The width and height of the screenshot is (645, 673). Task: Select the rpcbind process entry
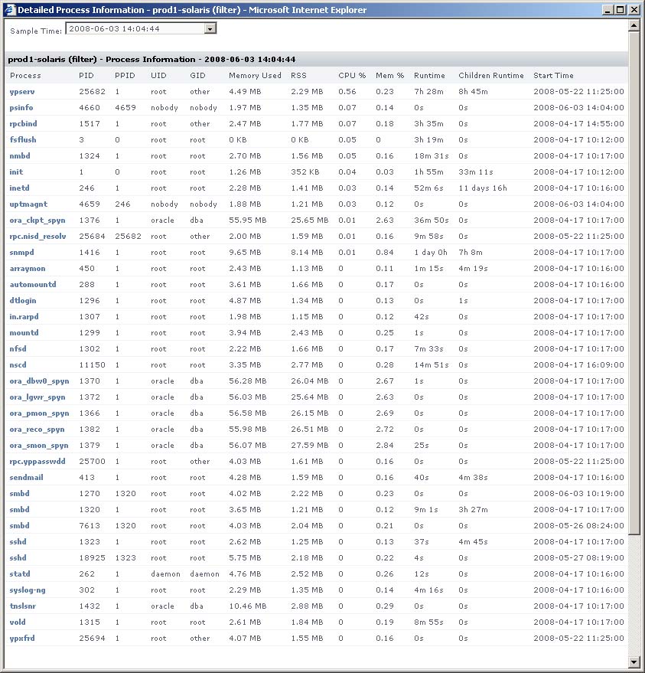[x=23, y=123]
